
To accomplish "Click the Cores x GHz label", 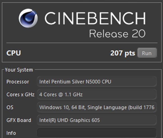I will pyautogui.click(x=20, y=95).
